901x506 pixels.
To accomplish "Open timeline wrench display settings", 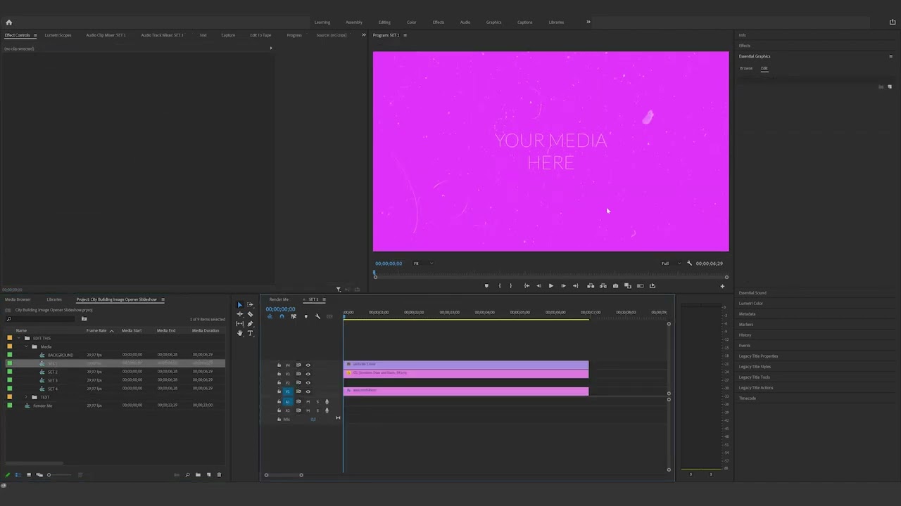I will (x=317, y=316).
